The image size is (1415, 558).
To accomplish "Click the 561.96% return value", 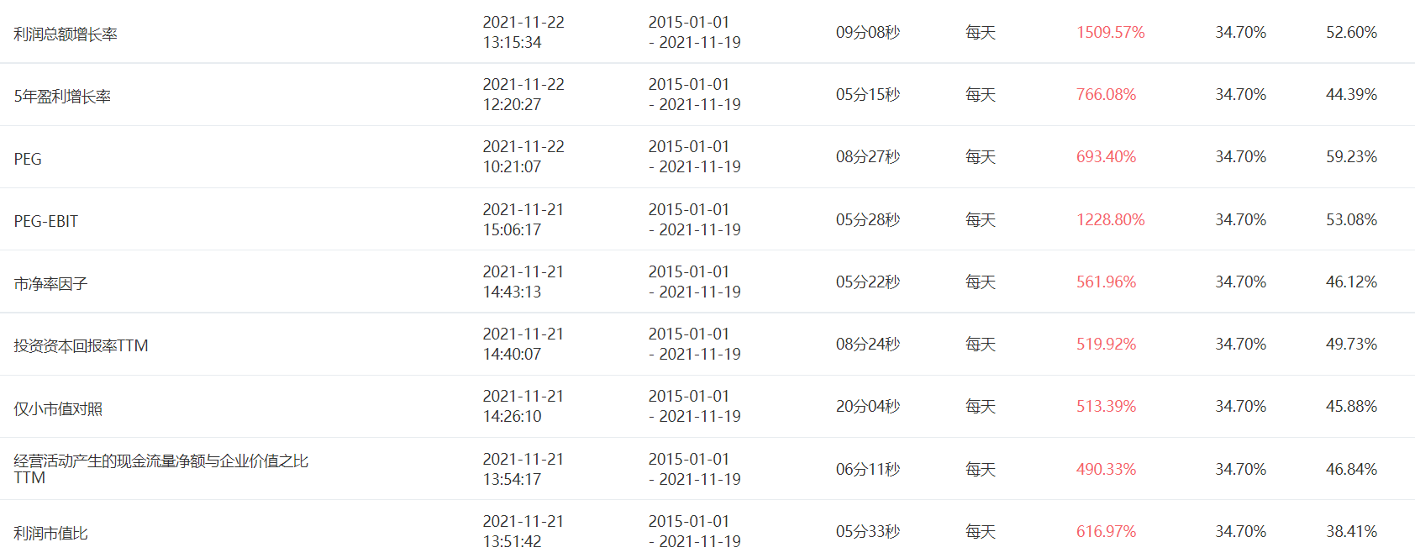I will (x=1106, y=282).
